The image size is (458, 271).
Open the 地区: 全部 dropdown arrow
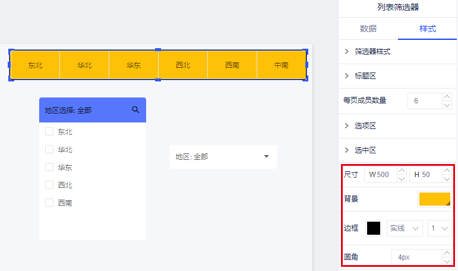(266, 156)
